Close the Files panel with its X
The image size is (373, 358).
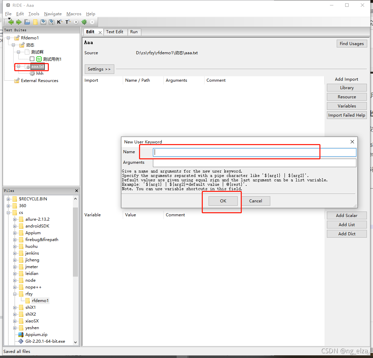click(77, 191)
